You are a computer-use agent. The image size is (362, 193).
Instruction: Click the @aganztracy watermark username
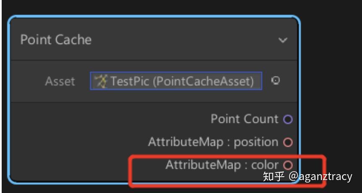321,176
